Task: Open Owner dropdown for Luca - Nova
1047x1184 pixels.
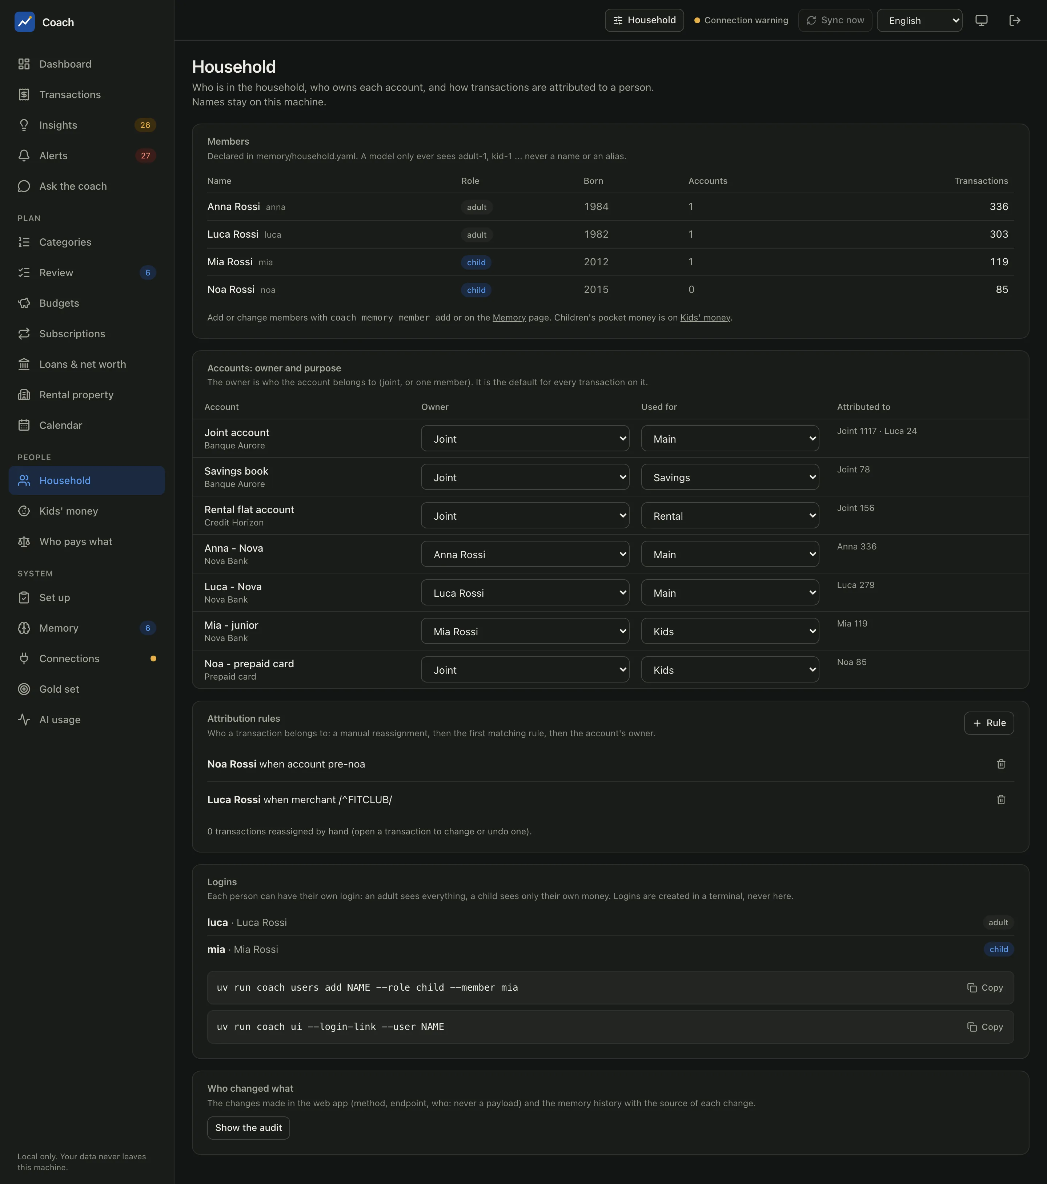Action: (x=525, y=593)
